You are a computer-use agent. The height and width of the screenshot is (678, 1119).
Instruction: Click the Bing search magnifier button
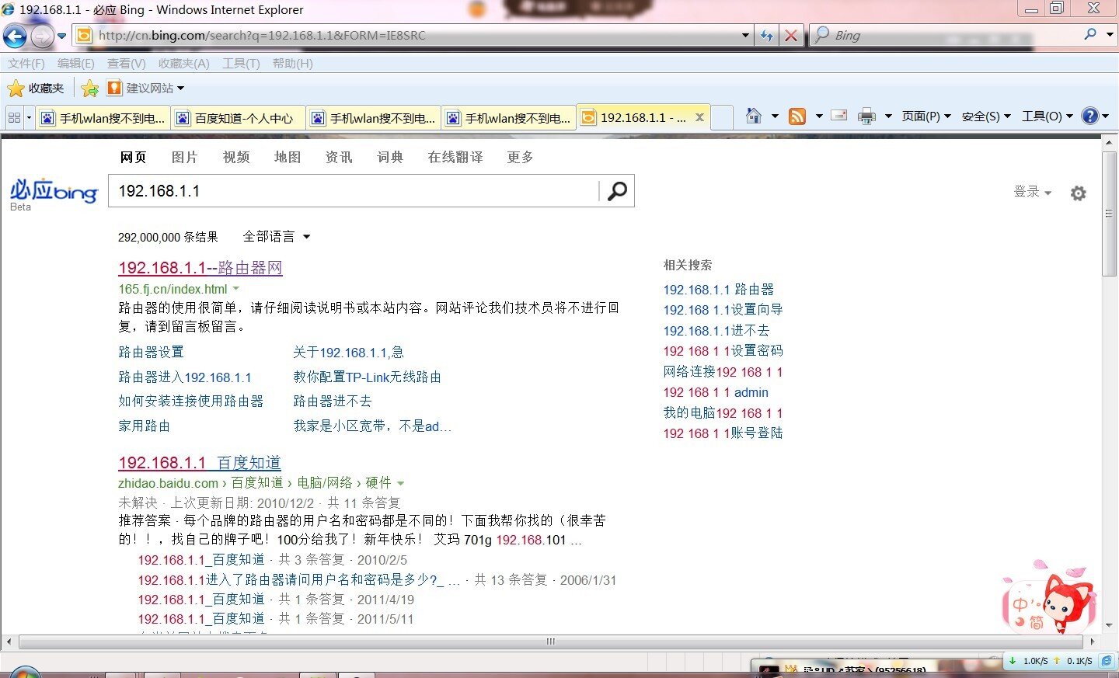[617, 191]
